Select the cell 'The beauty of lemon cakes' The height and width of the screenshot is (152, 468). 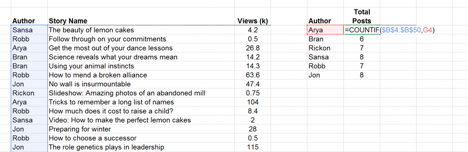pyautogui.click(x=141, y=30)
